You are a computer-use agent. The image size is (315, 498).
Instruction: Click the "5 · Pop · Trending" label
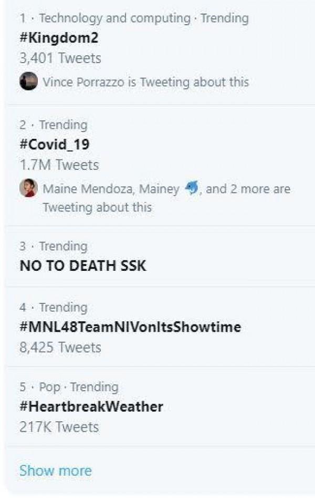[x=69, y=387]
